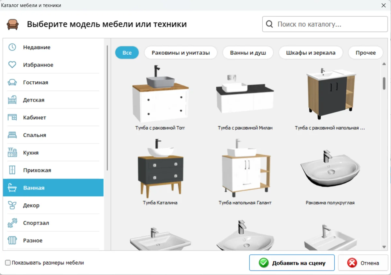Click the kitchen icon next to Кухня

pos(12,153)
